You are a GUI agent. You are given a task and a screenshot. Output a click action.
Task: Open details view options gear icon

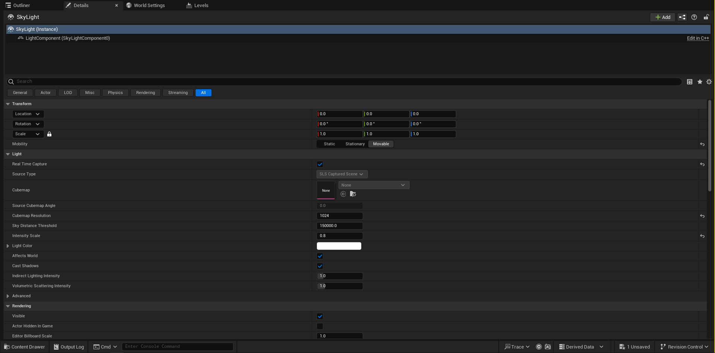click(x=709, y=82)
